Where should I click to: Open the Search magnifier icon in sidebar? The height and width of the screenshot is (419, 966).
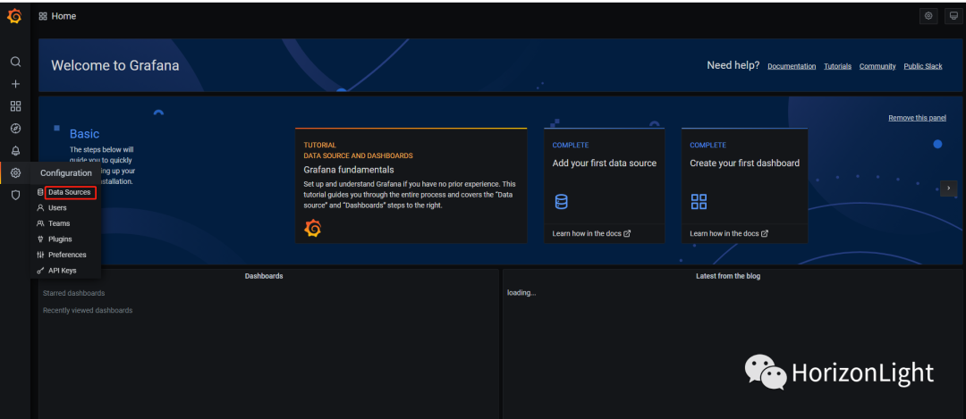tap(15, 62)
